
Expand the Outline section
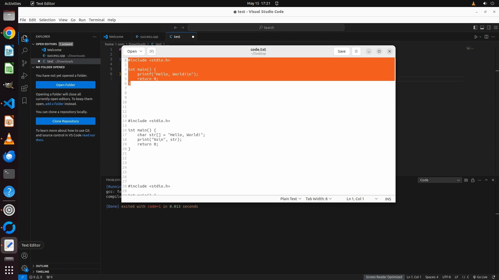click(42, 266)
